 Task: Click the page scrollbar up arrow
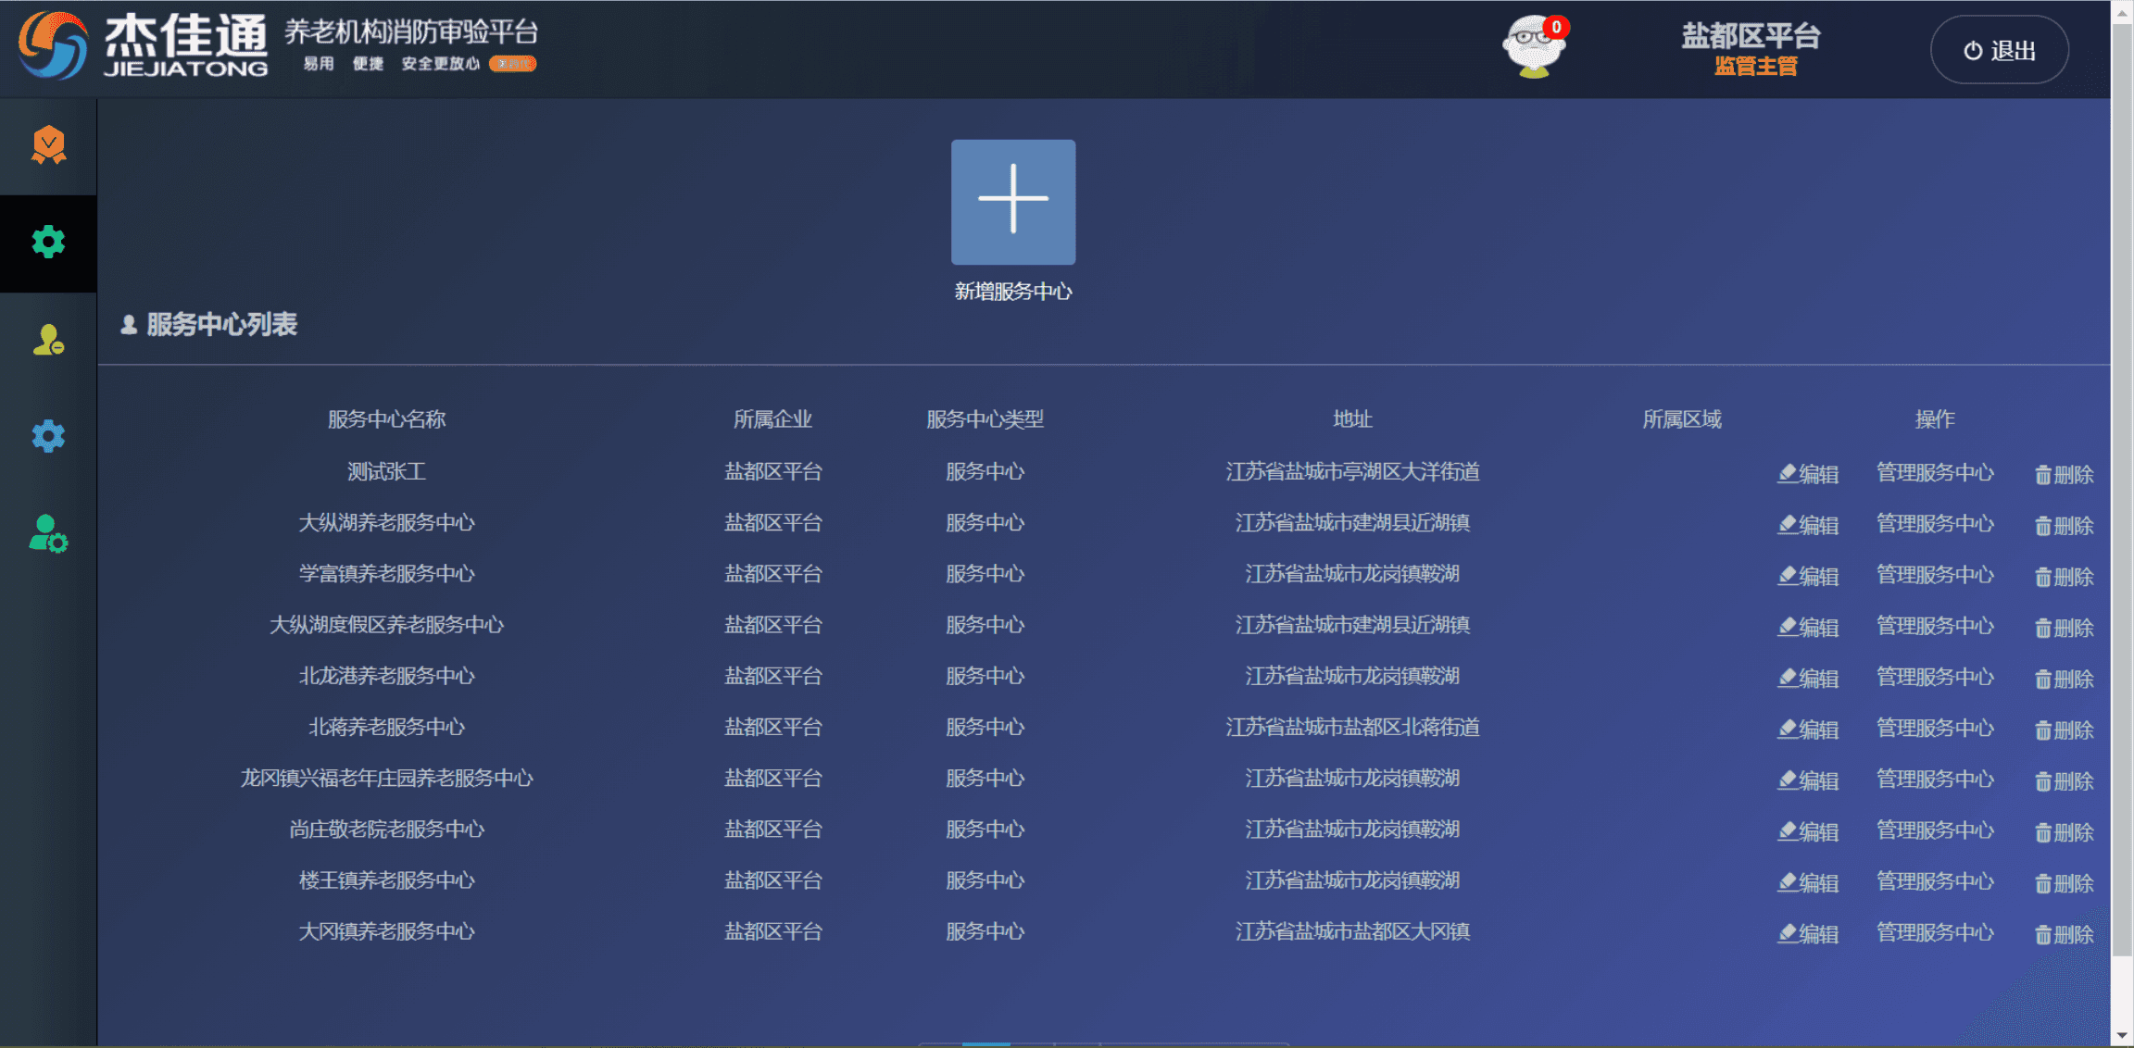point(2122,12)
